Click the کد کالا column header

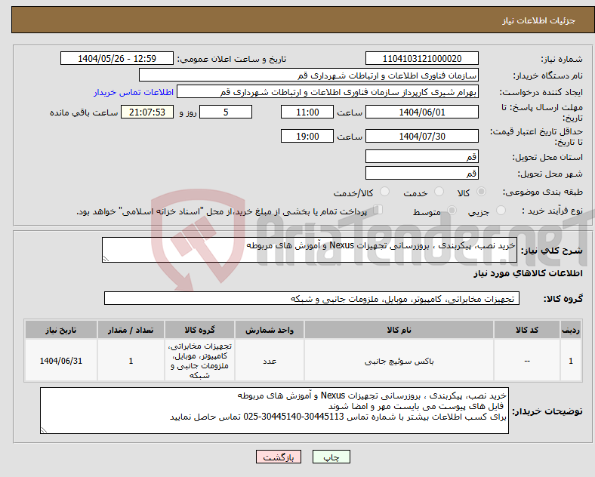coord(527,330)
